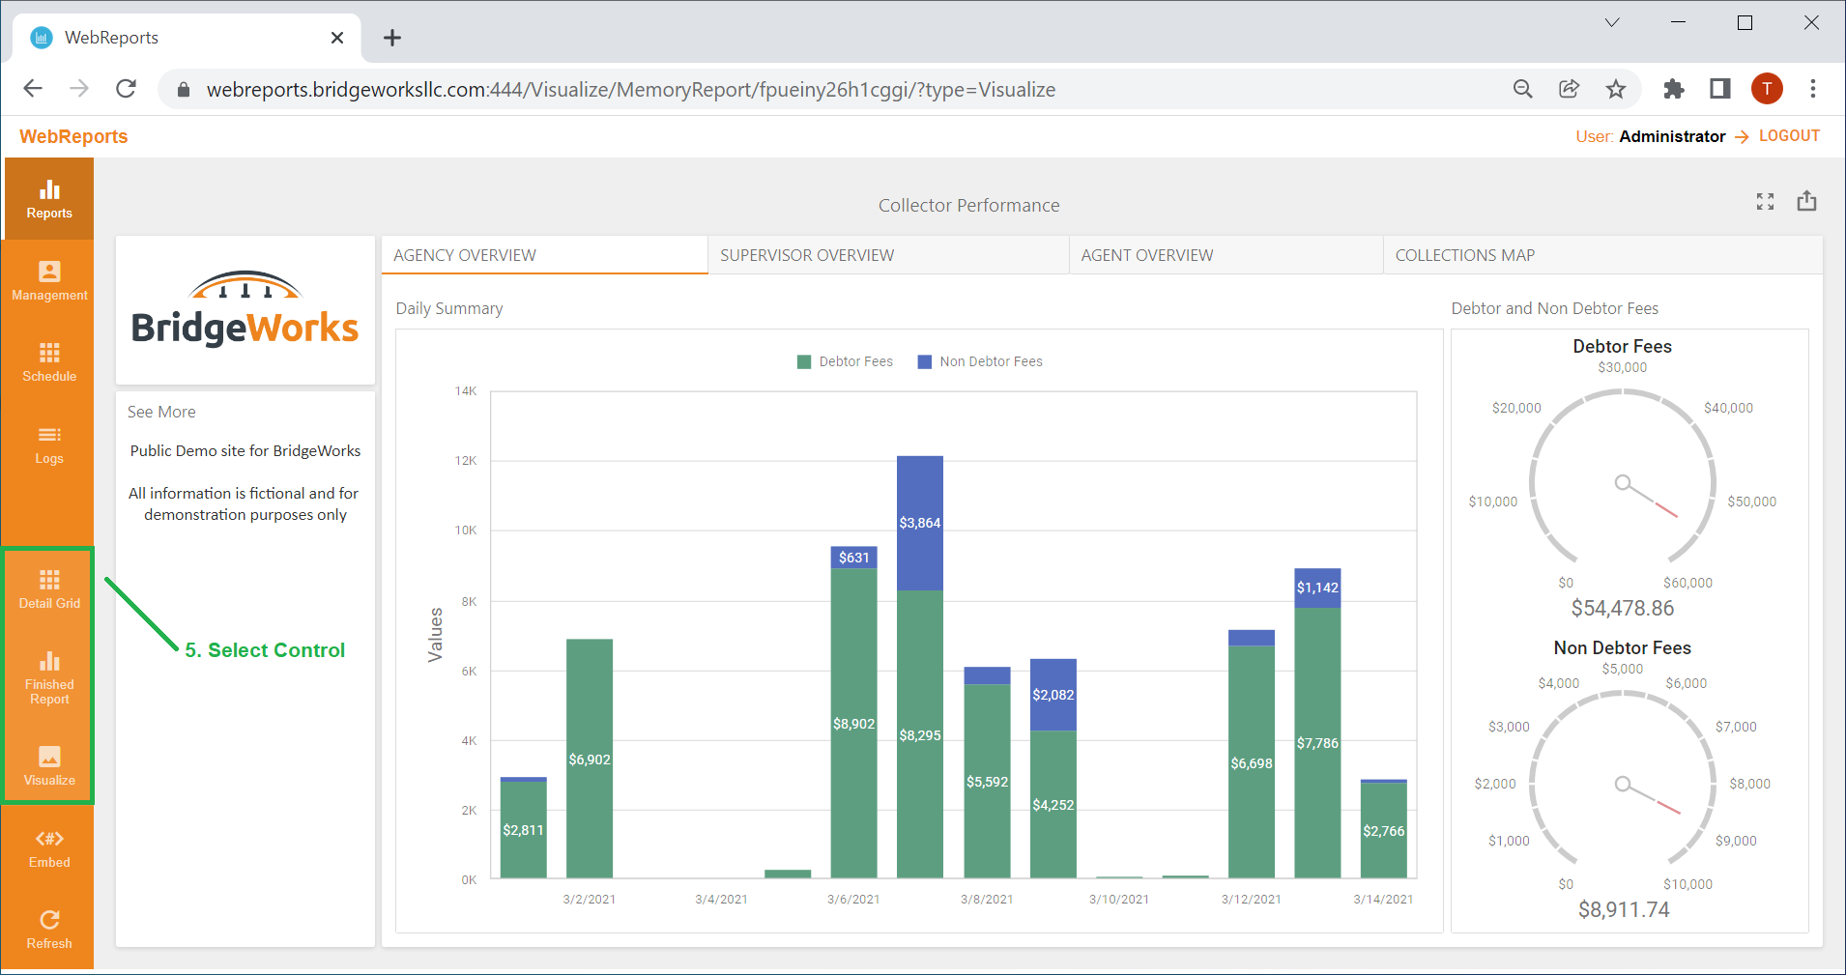This screenshot has width=1846, height=975.
Task: Select the Visualize control
Action: point(49,766)
